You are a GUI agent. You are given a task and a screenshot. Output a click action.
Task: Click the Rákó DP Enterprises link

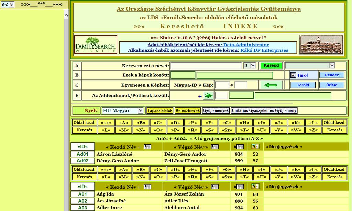(x=264, y=50)
